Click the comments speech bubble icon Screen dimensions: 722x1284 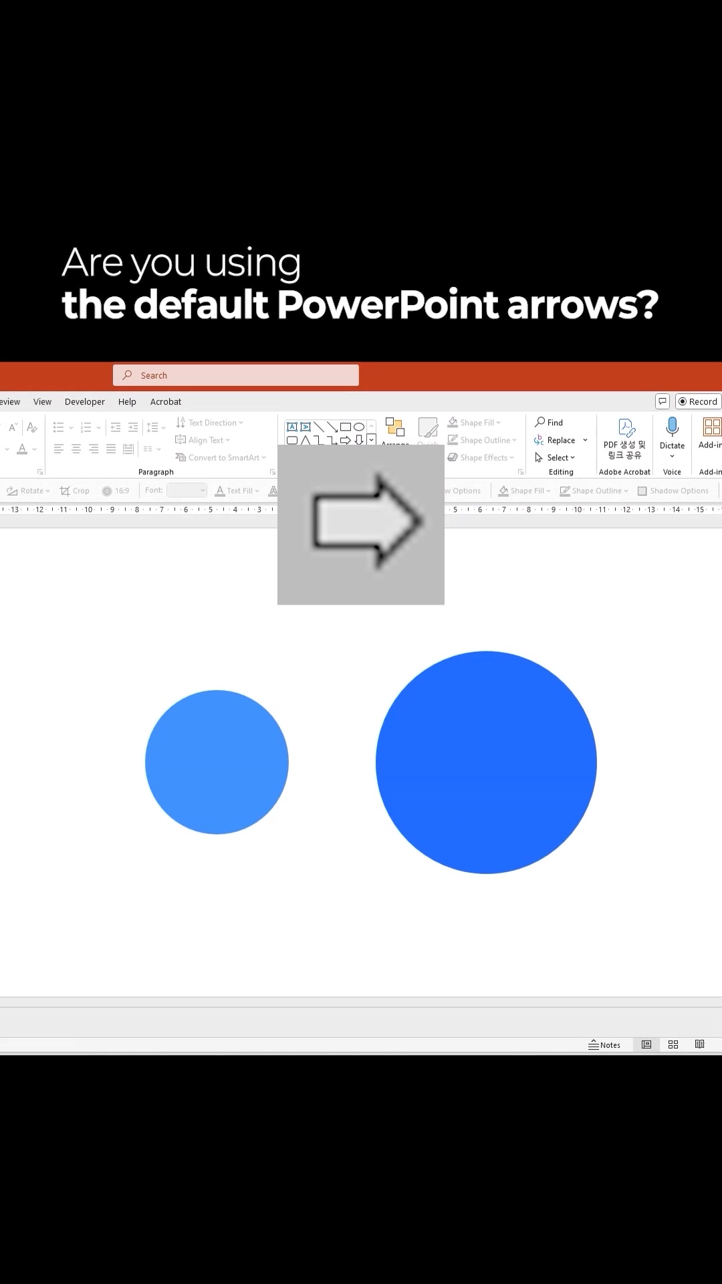[x=663, y=401]
